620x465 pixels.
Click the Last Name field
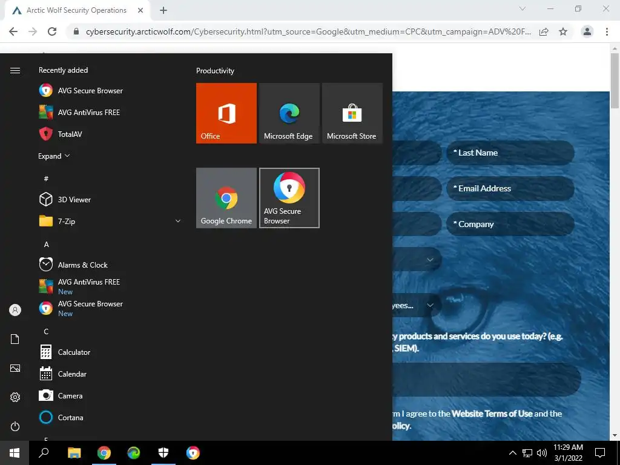[510, 153]
